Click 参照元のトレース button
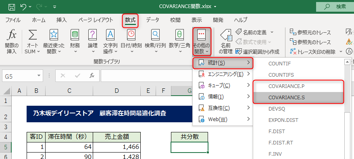Image resolution: width=354 pixels, height=159 pixels. [x=310, y=32]
